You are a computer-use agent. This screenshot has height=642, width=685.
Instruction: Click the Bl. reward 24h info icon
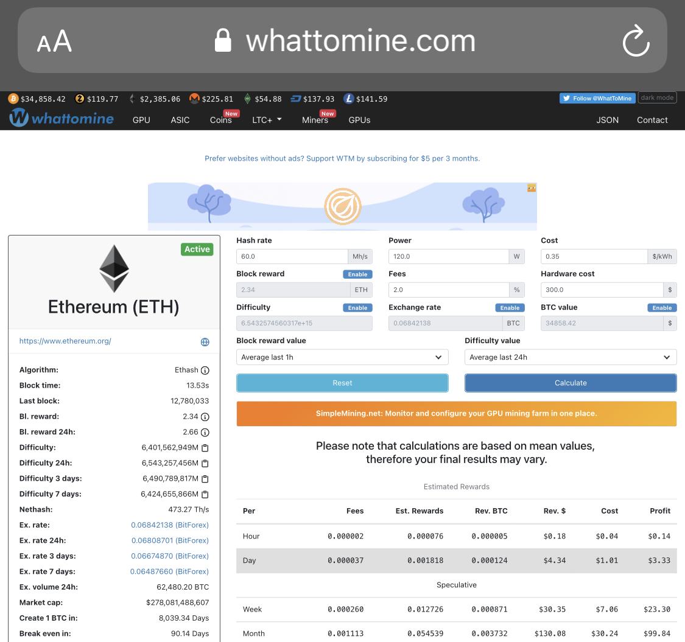pyautogui.click(x=205, y=433)
